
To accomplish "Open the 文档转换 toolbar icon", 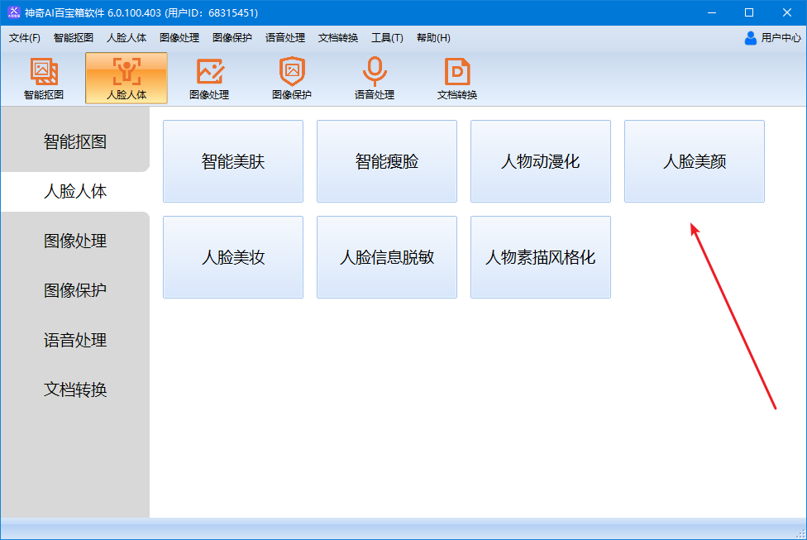I will click(x=457, y=79).
